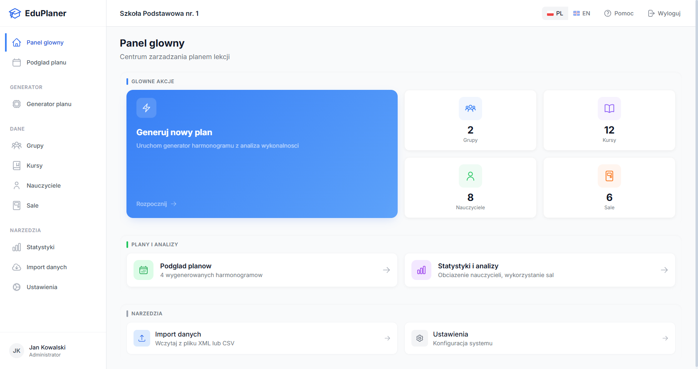Click the orange room icon above number 6
Screen dimensions: 698x369
pos(609,176)
